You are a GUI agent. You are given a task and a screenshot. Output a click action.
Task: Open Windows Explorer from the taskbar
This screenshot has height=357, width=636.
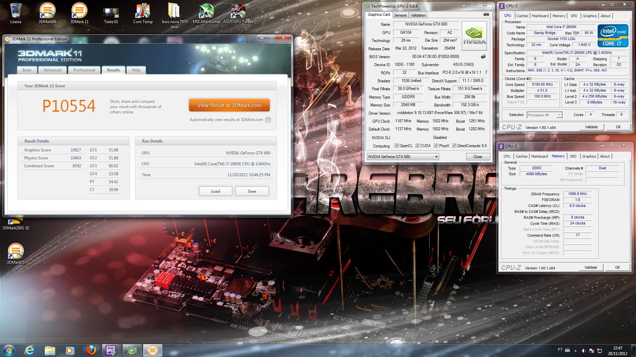tap(50, 350)
